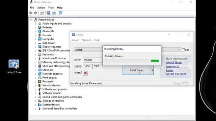
Task: Click the Zadig 2.7.765 version text
Action: pyautogui.click(x=181, y=83)
